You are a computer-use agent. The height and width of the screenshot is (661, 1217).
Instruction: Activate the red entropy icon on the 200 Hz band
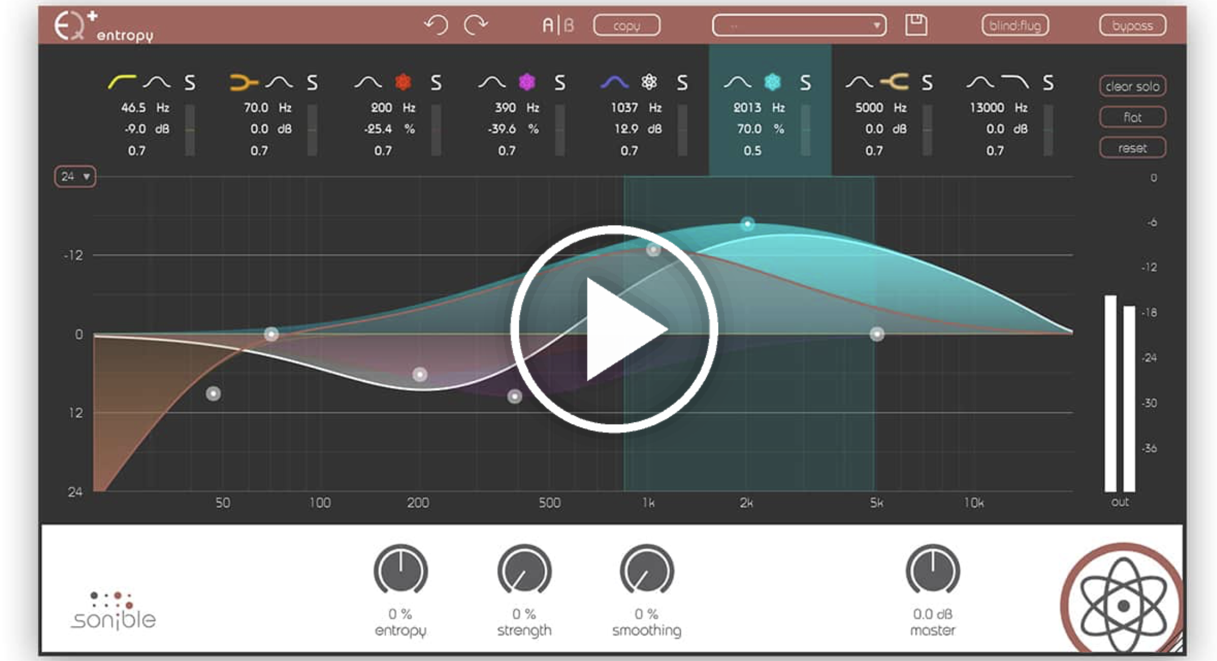point(402,83)
